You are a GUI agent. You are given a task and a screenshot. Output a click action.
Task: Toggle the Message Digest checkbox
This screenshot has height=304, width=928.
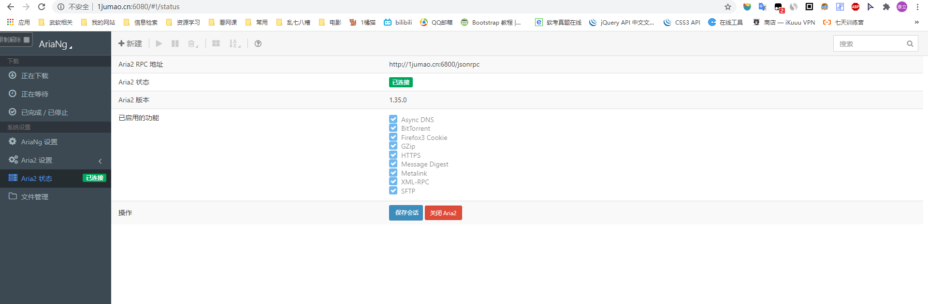point(393,164)
